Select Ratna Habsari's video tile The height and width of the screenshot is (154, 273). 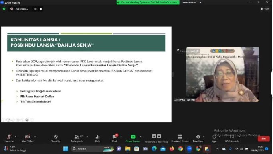coord(222,74)
